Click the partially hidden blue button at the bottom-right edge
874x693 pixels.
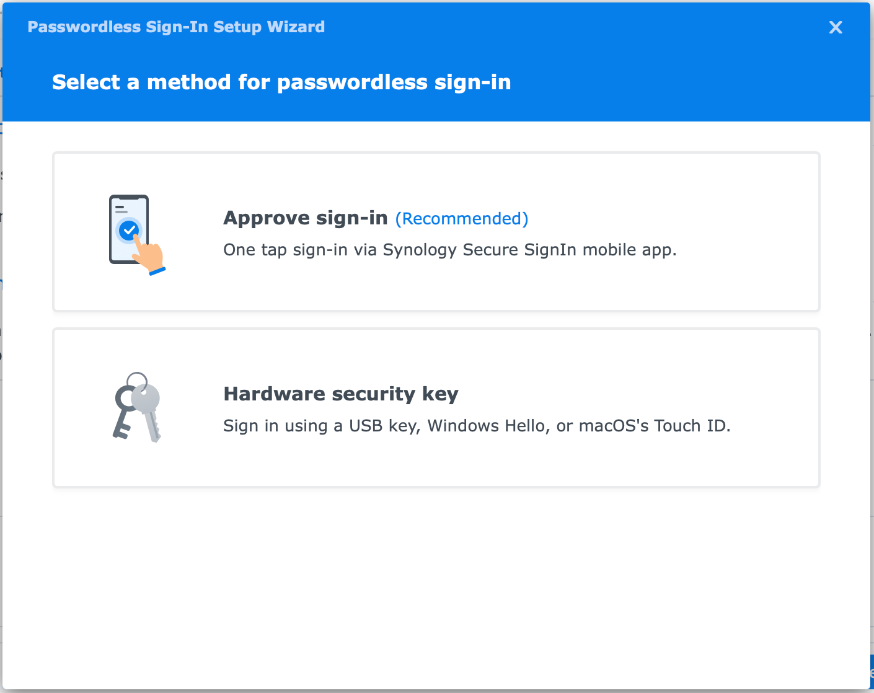click(x=871, y=673)
